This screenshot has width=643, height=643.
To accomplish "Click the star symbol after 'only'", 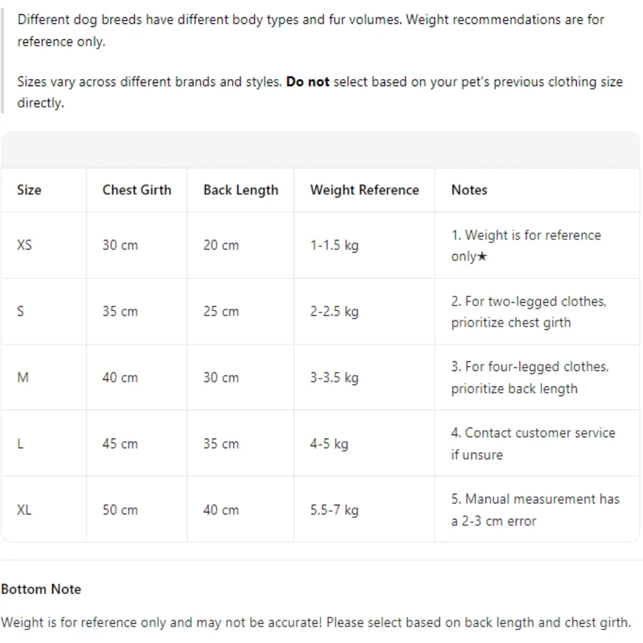I will [483, 257].
